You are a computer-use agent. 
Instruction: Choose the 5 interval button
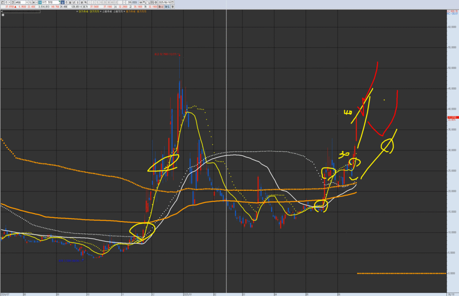tap(97, 2)
